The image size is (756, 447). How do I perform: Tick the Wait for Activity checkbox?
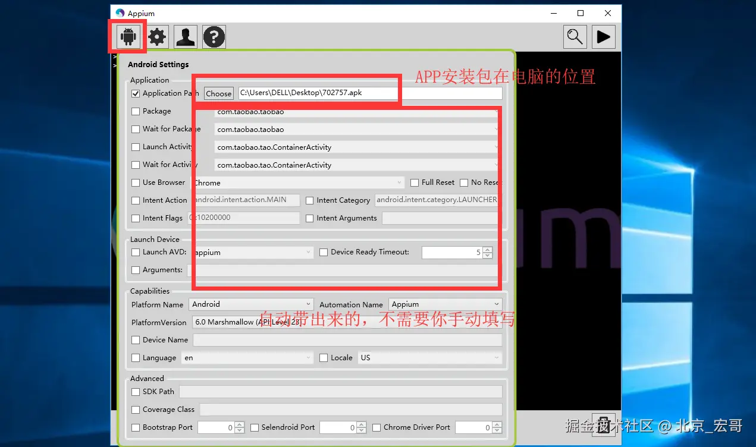pyautogui.click(x=136, y=165)
